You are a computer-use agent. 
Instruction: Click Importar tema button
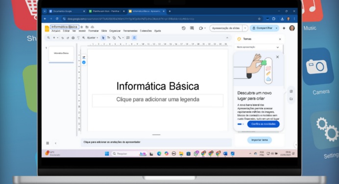click(x=260, y=140)
